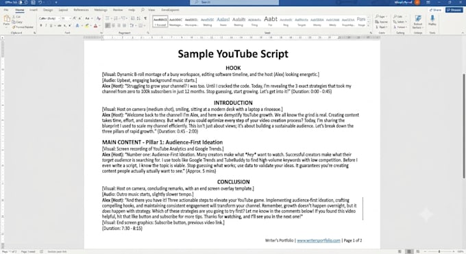Image resolution: width=466 pixels, height=254 pixels.
Task: Open Paragraph dialog launcher
Action: (x=148, y=33)
